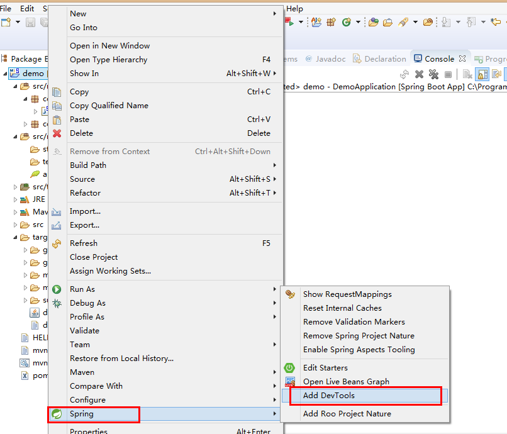507x434 pixels.
Task: Open the Edit menu
Action: click(27, 9)
